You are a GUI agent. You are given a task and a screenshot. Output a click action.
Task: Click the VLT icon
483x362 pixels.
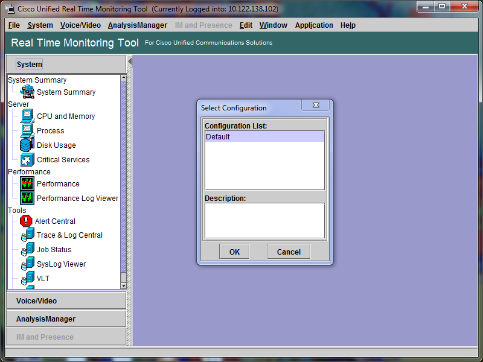click(x=28, y=278)
